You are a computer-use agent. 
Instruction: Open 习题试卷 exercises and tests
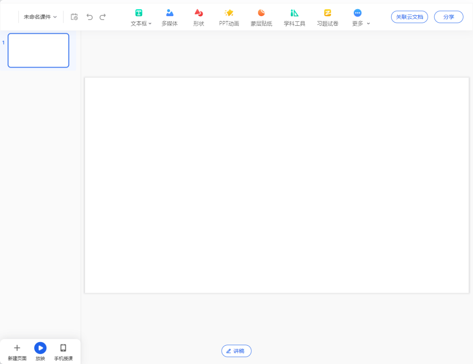(327, 17)
